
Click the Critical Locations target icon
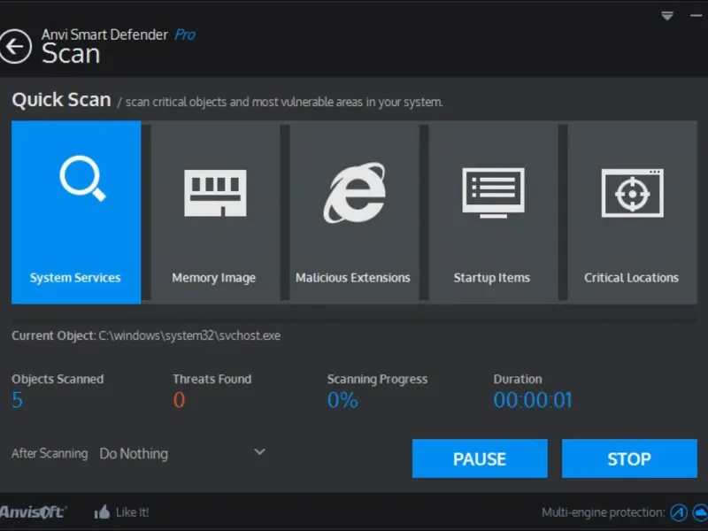(x=632, y=192)
